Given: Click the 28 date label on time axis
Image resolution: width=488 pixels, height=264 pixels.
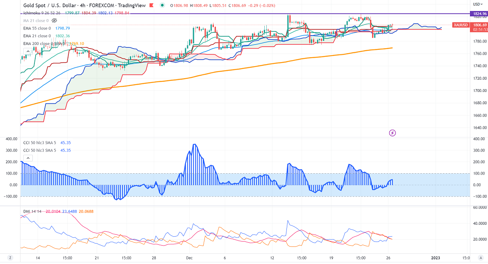Looking at the screenshot, I should [x=154, y=258].
